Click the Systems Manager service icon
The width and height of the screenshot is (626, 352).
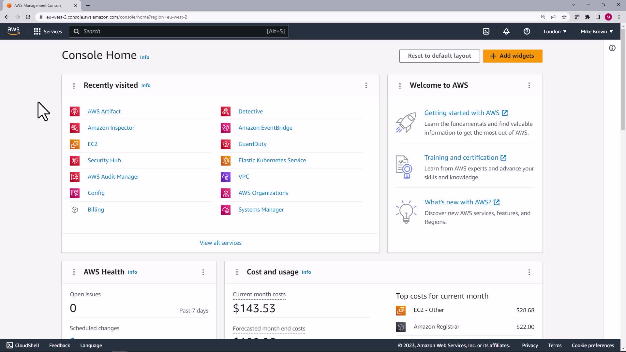click(225, 210)
